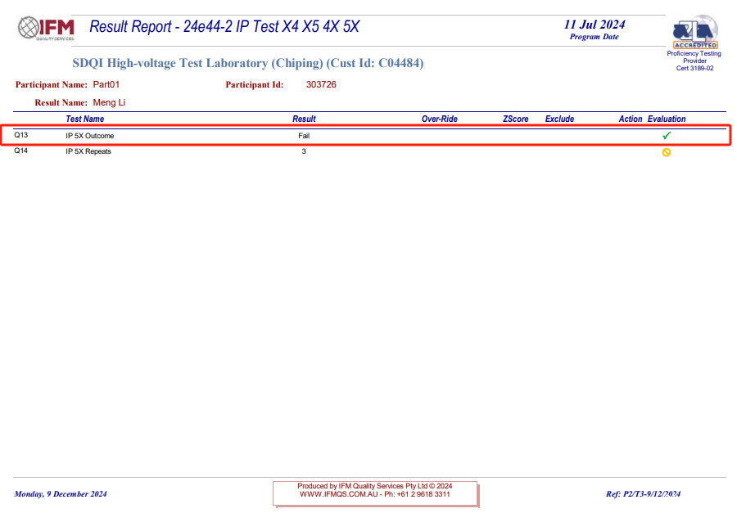Select the Result Report title text

(224, 27)
